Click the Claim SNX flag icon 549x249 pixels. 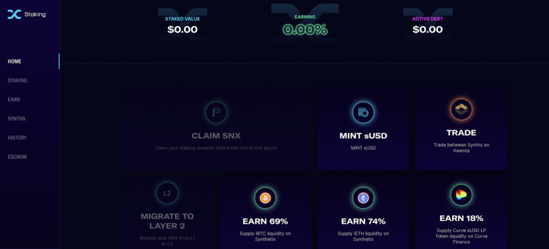coord(216,112)
